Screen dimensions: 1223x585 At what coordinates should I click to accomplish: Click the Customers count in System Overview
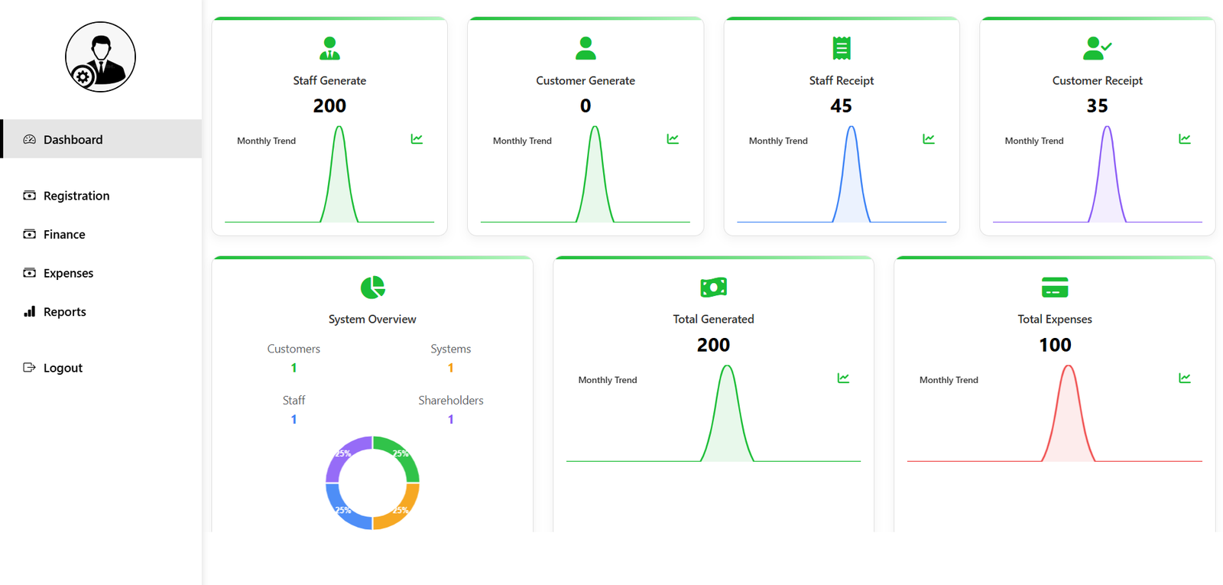[294, 368]
